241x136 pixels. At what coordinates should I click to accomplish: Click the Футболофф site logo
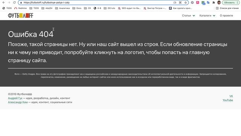pyautogui.click(x=21, y=15)
